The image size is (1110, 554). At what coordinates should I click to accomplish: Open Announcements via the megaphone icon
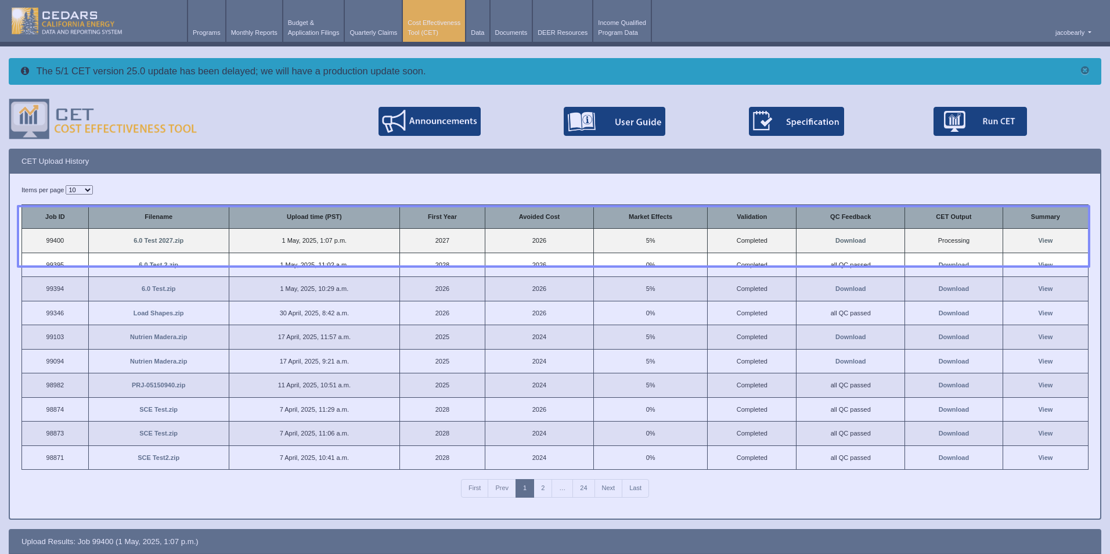(x=394, y=121)
